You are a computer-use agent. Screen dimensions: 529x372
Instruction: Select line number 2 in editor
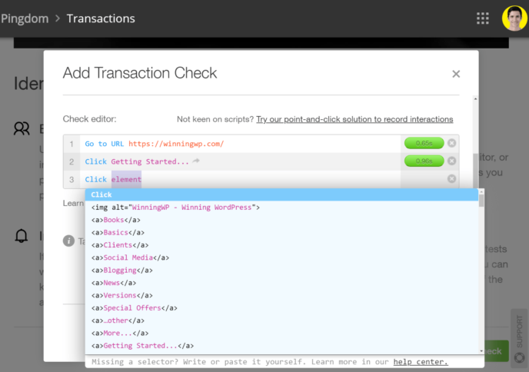coord(72,161)
